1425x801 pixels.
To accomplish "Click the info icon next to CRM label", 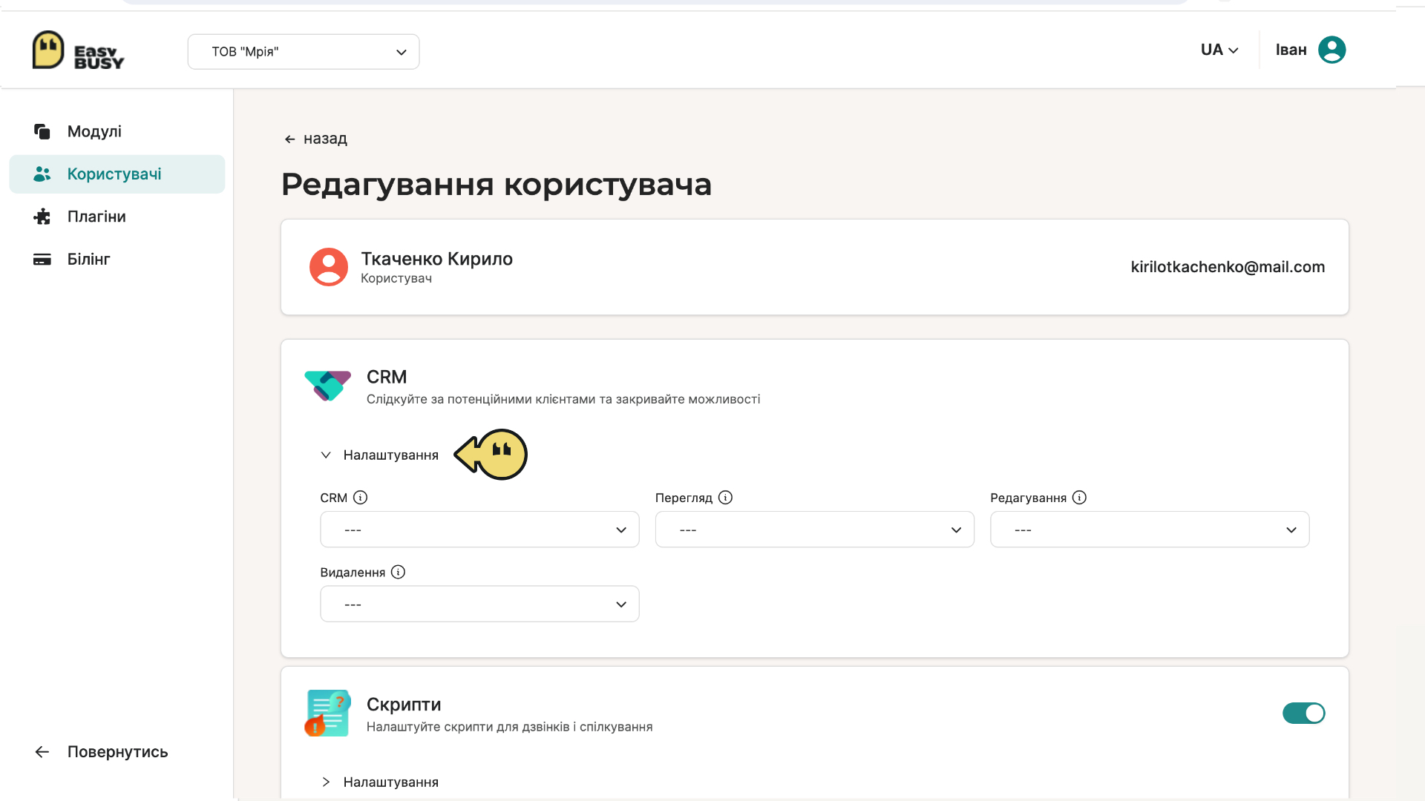I will click(x=360, y=498).
